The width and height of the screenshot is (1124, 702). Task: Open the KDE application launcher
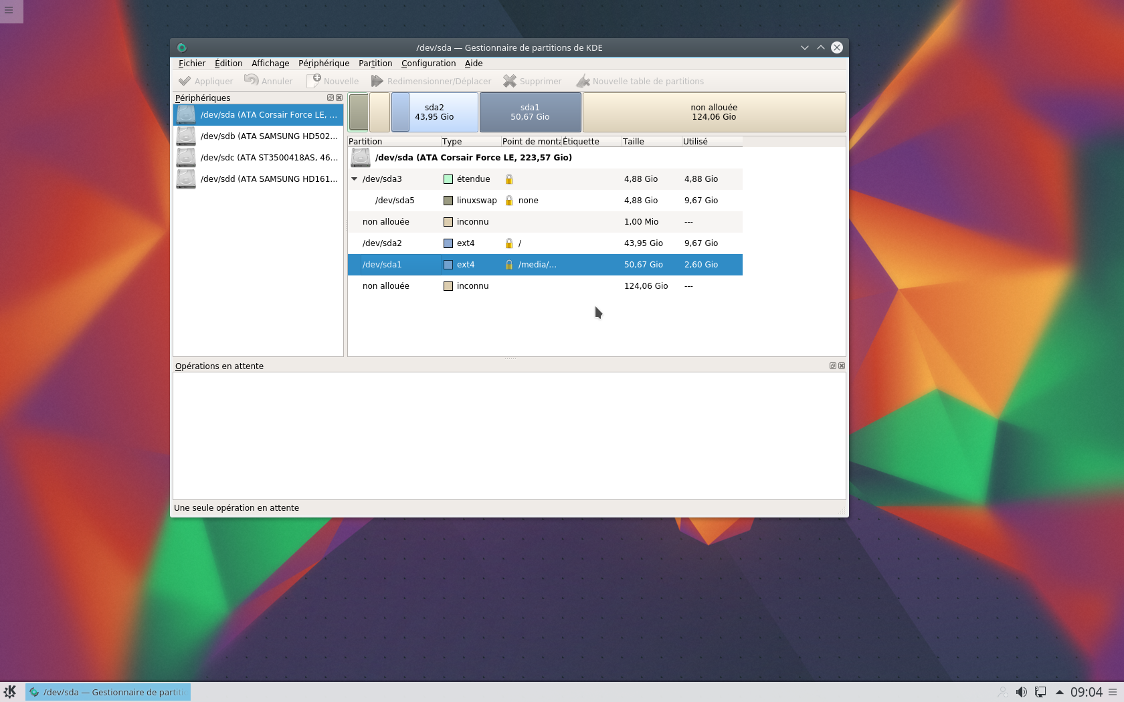click(10, 692)
